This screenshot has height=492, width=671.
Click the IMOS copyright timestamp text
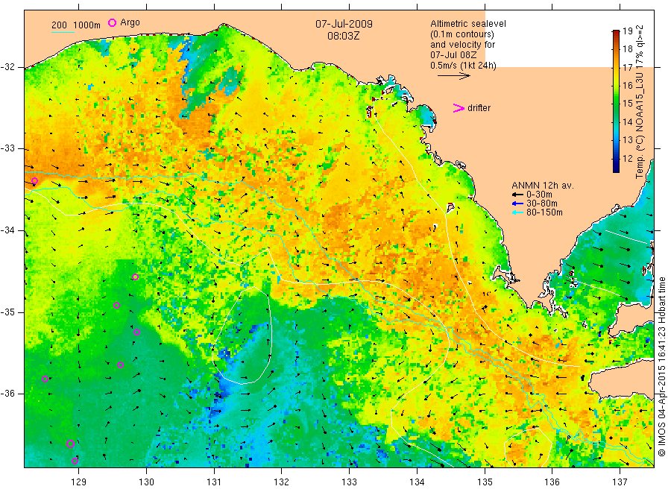click(661, 366)
